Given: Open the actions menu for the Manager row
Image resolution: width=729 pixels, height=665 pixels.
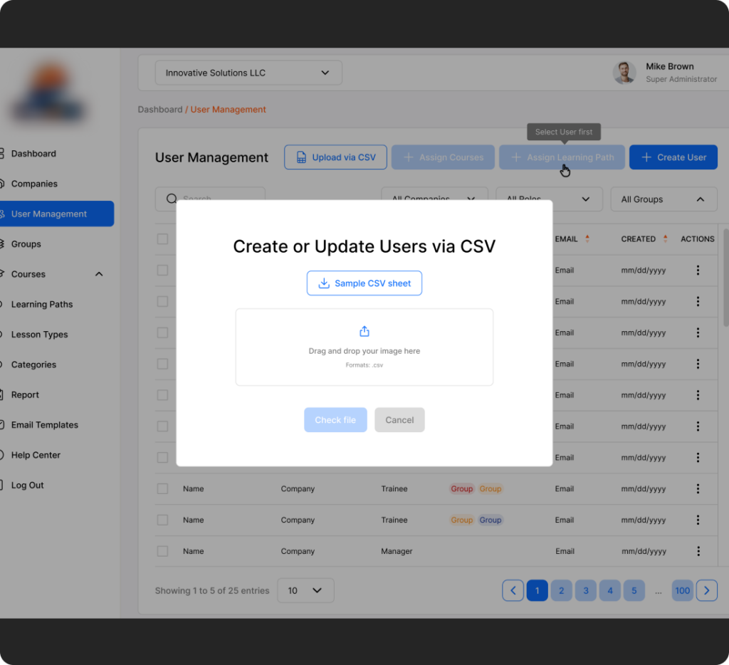Looking at the screenshot, I should pyautogui.click(x=698, y=551).
